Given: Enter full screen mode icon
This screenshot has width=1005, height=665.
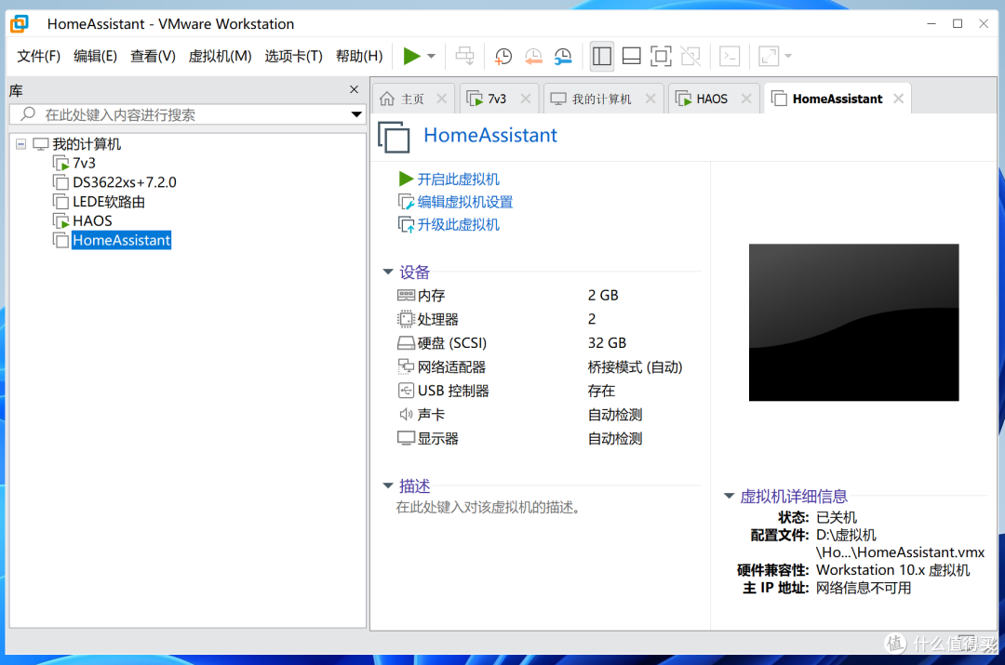Looking at the screenshot, I should [661, 57].
